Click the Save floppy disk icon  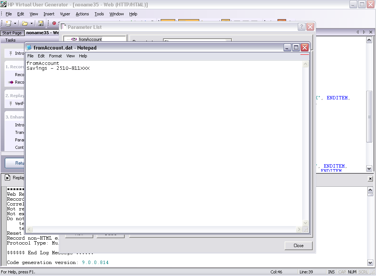click(41, 23)
